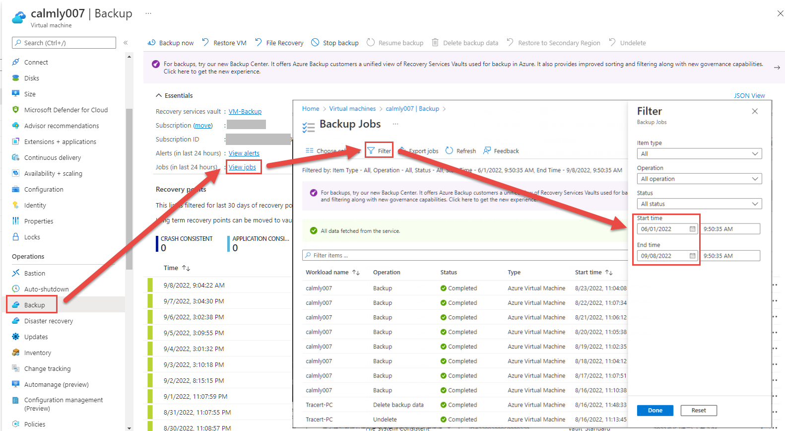Open File Recovery from the toolbar
Viewport: 785px width, 431px height.
click(279, 43)
